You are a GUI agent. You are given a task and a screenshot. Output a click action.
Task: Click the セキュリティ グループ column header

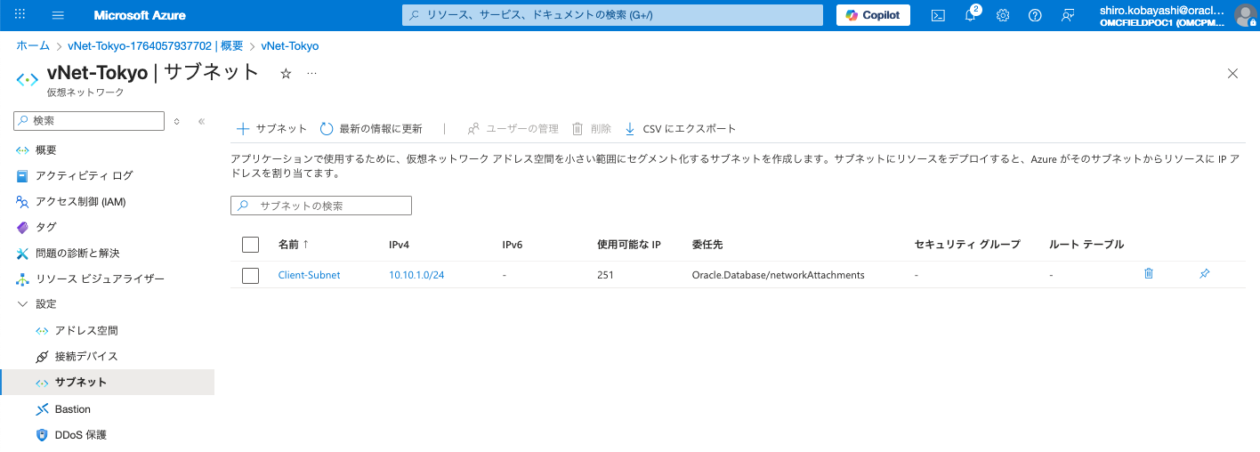[967, 244]
